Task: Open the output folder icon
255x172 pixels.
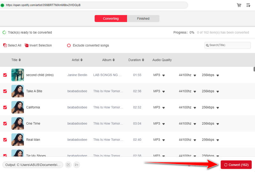Action: 76,165
